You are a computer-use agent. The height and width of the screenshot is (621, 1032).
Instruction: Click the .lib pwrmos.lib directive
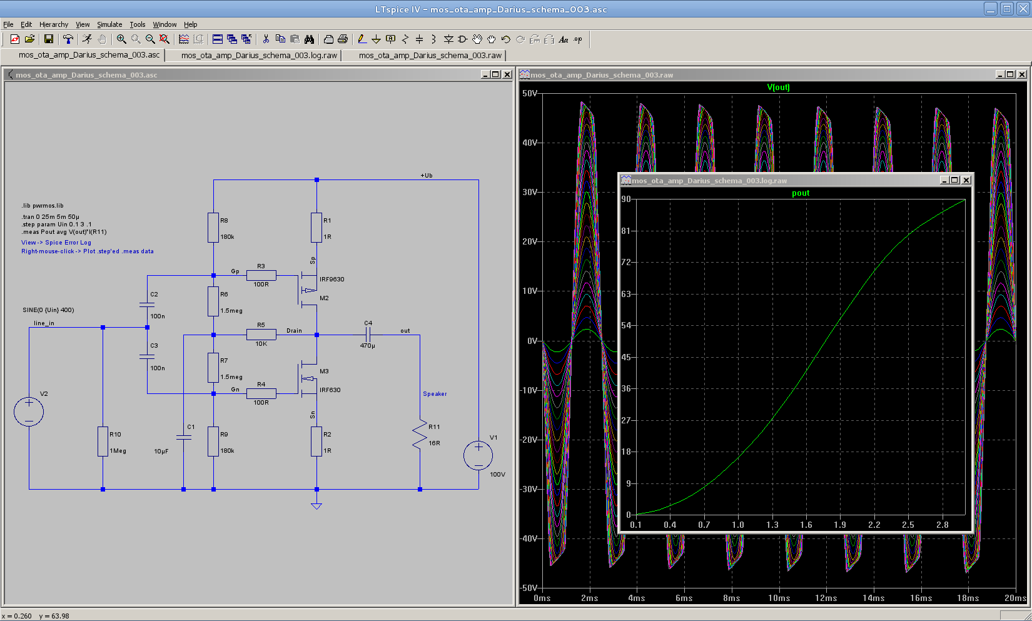pos(43,206)
